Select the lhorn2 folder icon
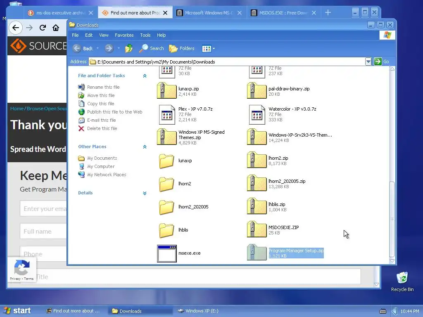 click(166, 184)
